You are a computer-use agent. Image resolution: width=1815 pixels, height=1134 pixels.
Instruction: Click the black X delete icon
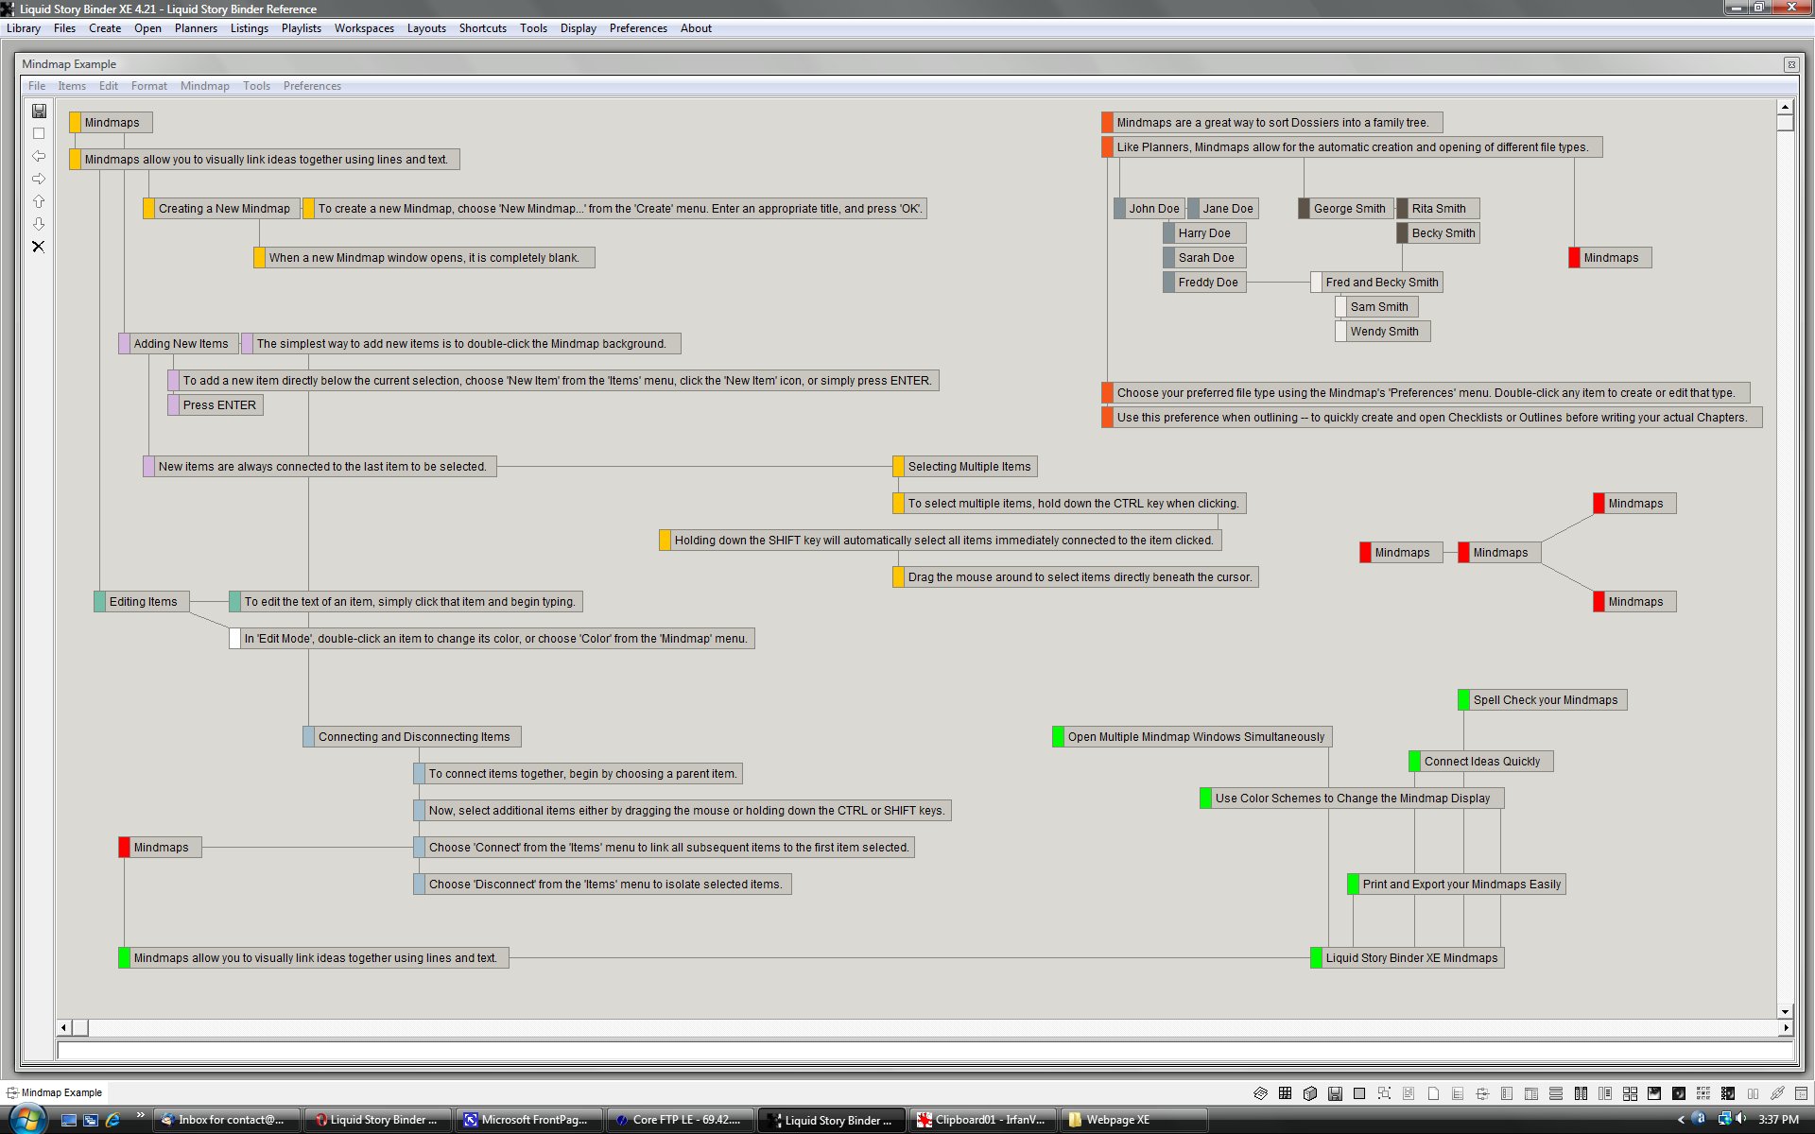[x=39, y=247]
